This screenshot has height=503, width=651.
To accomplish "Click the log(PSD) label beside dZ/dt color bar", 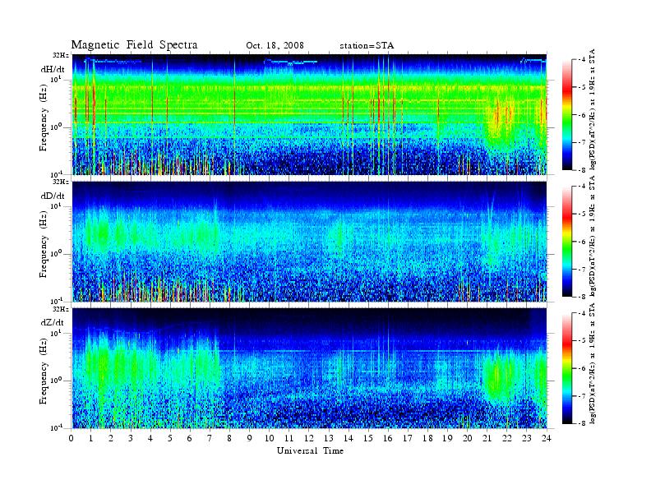I will (x=593, y=363).
